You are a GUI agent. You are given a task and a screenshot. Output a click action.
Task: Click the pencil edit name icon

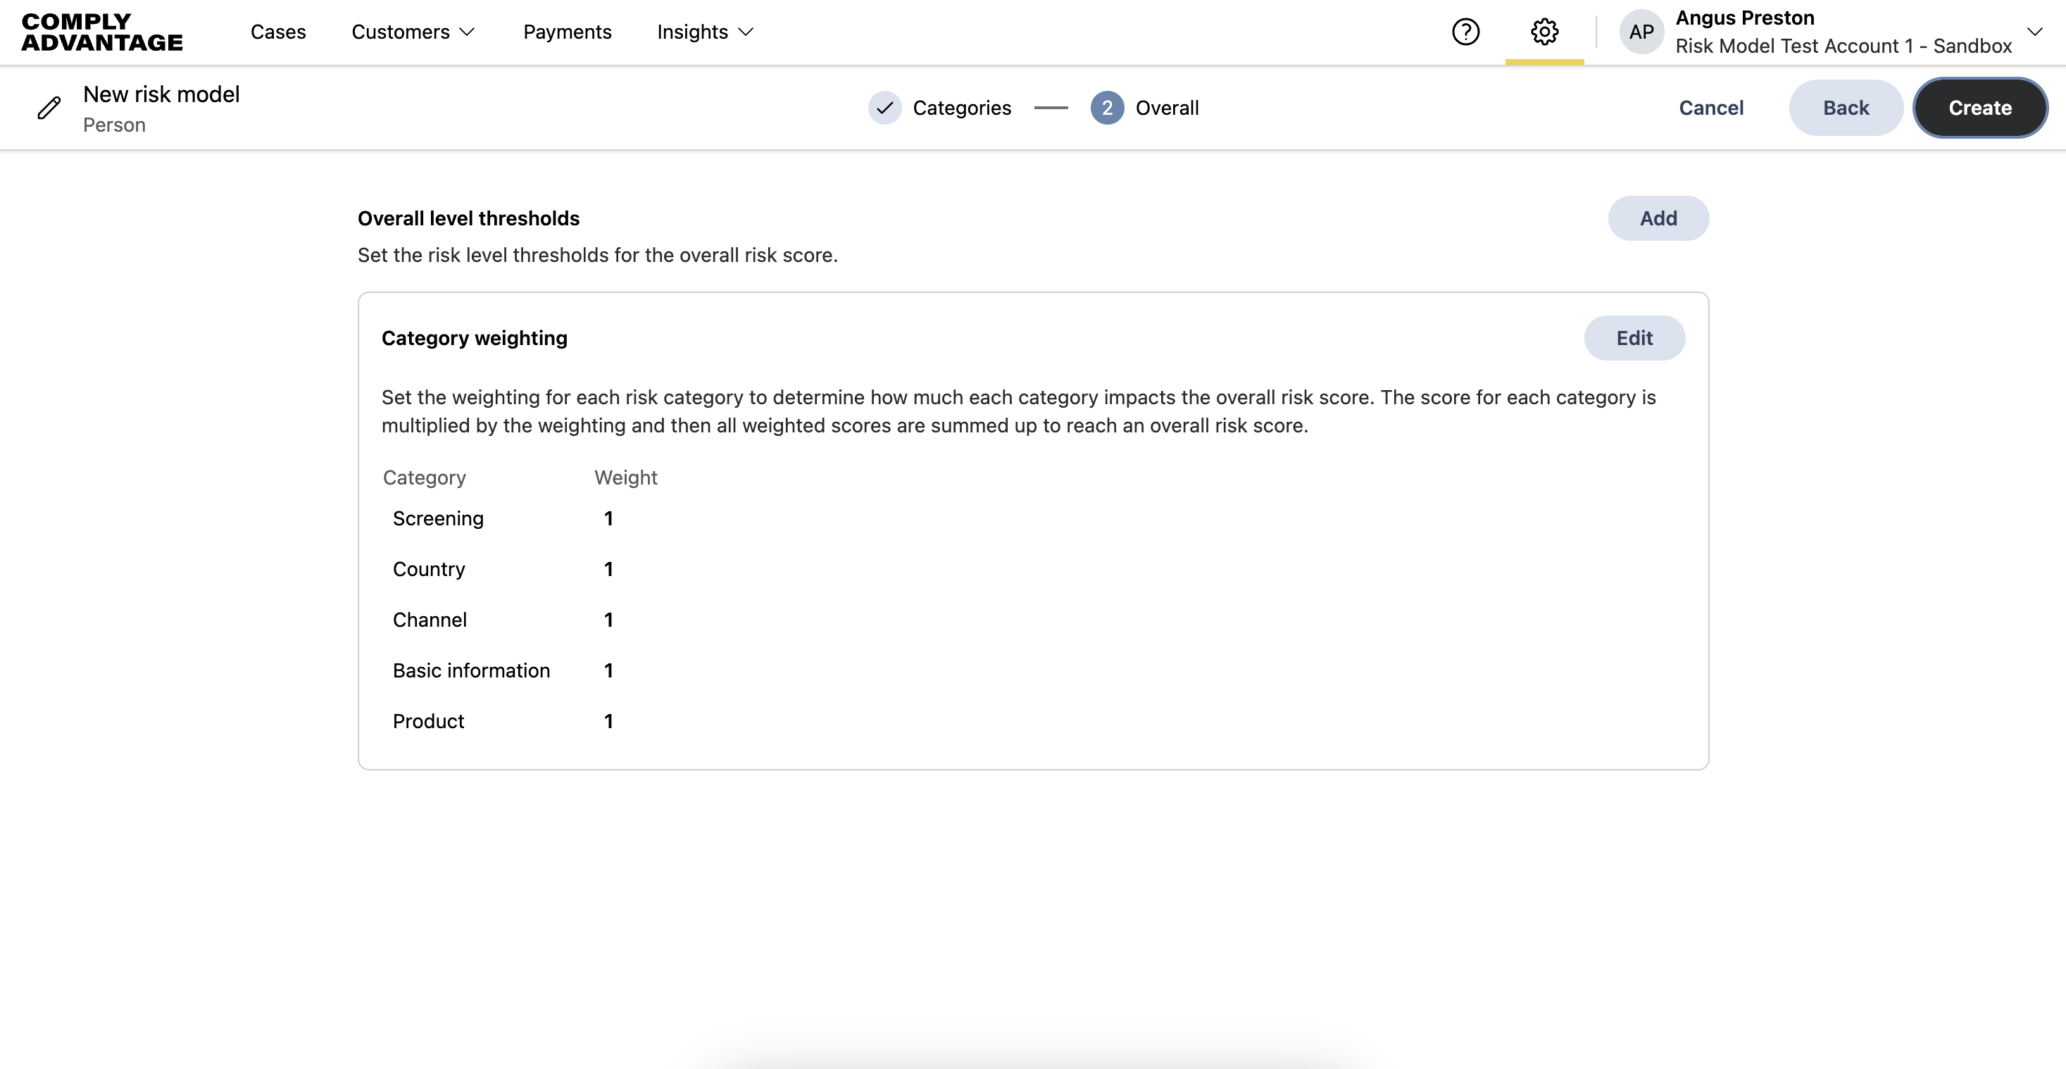(49, 108)
